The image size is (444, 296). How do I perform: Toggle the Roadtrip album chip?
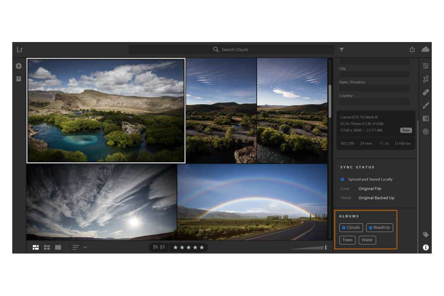[x=379, y=227]
